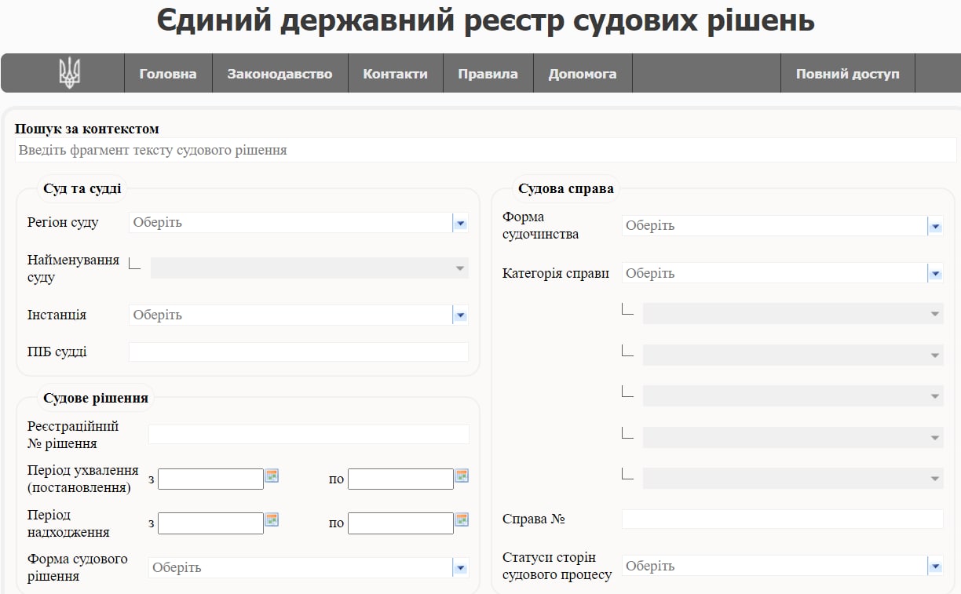Open the Законодавство menu item
This screenshot has height=594, width=961.
coord(280,74)
